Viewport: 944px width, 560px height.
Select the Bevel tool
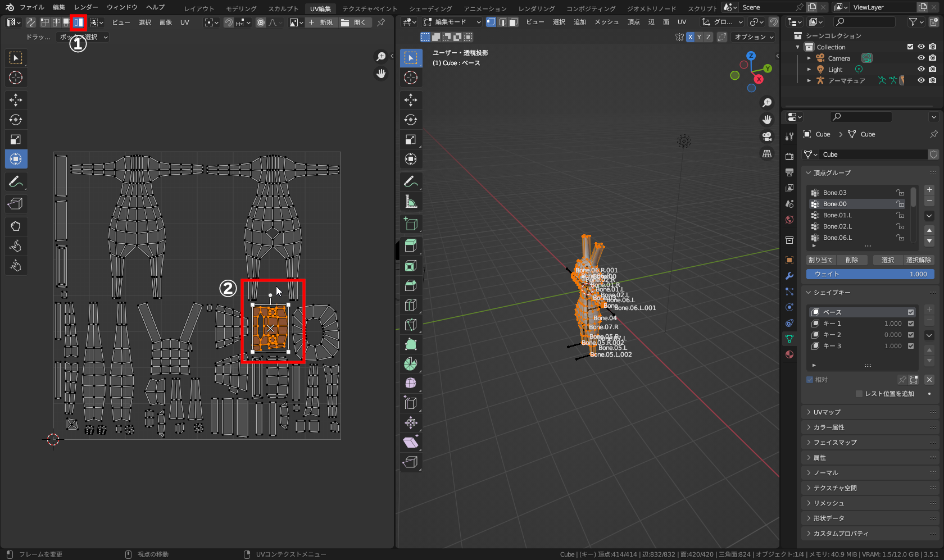tap(411, 285)
